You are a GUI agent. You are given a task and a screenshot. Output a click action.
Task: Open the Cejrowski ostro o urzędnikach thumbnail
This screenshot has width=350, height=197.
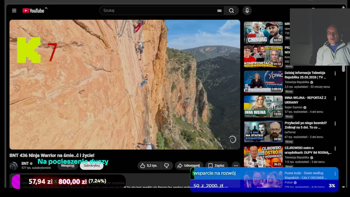coord(263,157)
